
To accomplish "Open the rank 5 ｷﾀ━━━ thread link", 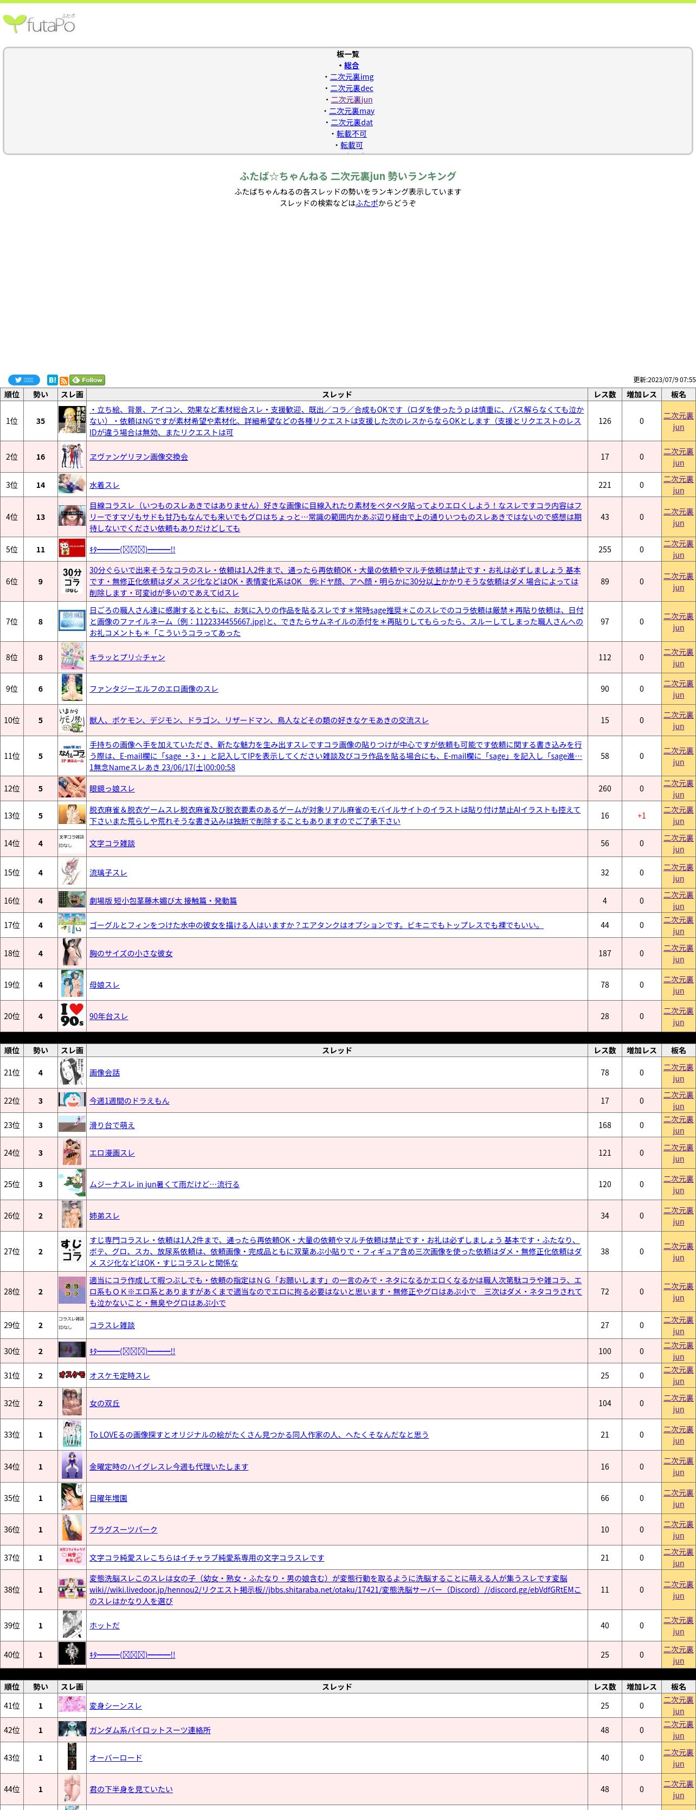I will tap(132, 550).
